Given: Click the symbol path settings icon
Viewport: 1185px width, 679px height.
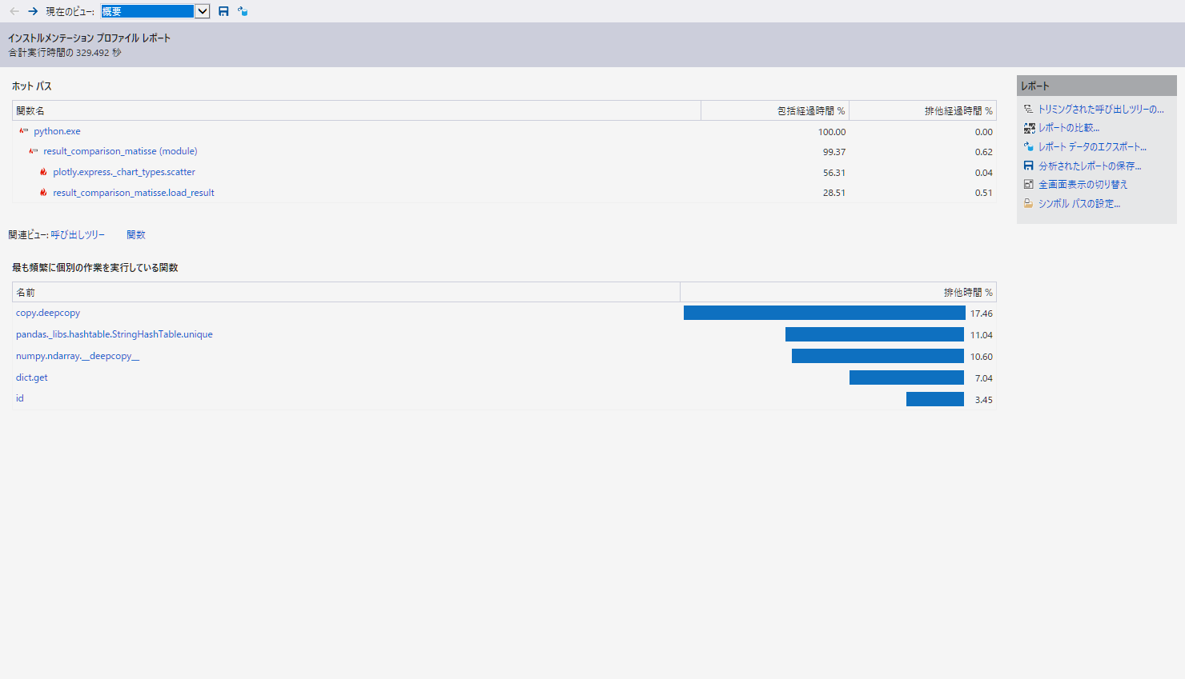Looking at the screenshot, I should 1029,204.
